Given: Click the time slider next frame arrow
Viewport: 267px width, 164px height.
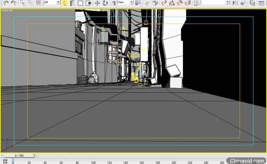Looking at the screenshot, I should [36, 156].
